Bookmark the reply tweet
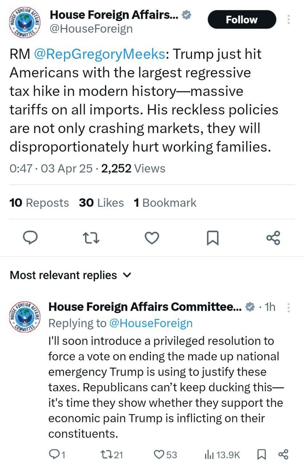The width and height of the screenshot is (304, 465). pyautogui.click(x=262, y=454)
